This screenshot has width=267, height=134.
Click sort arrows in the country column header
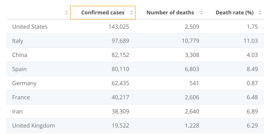pyautogui.click(x=66, y=12)
